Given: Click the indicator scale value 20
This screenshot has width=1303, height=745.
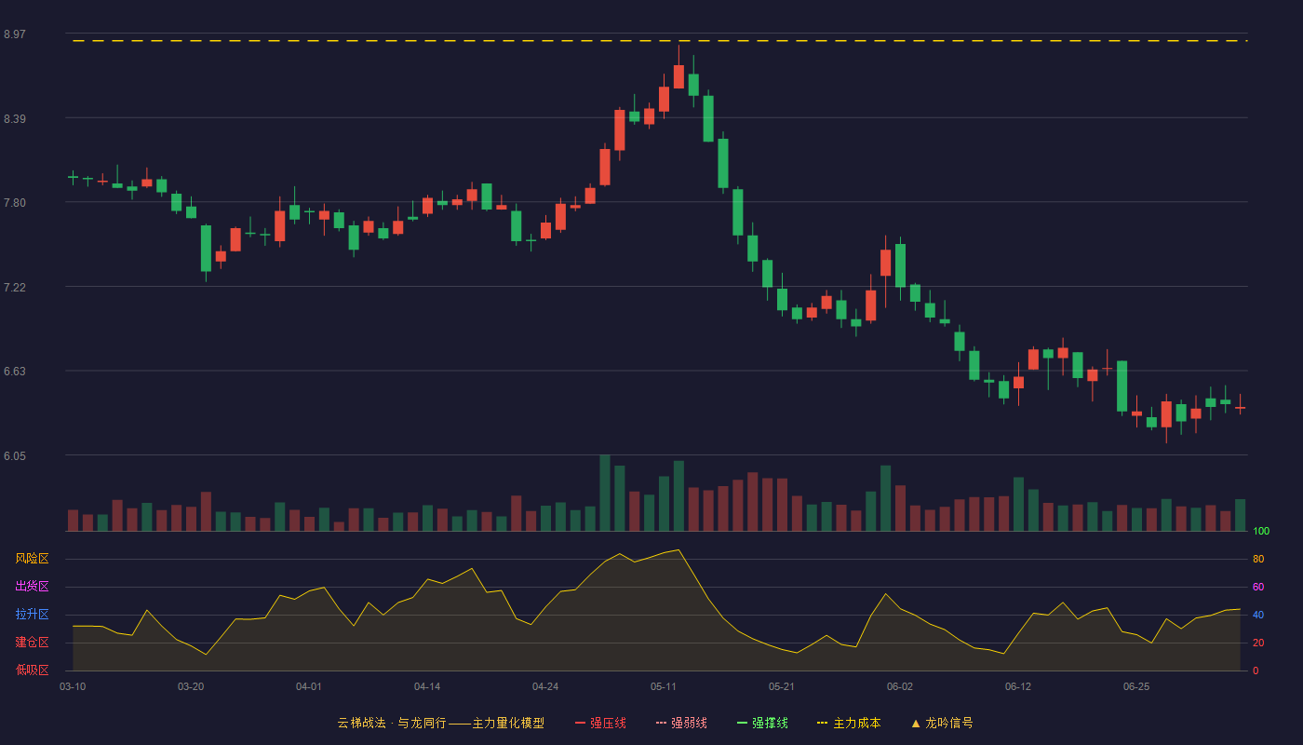Looking at the screenshot, I should click(x=1258, y=643).
